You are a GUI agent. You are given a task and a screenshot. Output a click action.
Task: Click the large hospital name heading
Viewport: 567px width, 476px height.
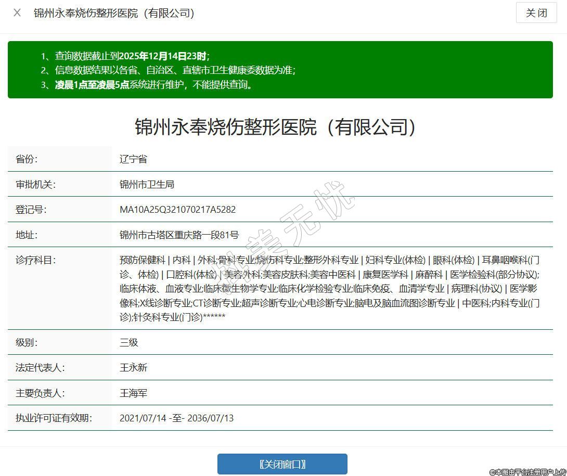pyautogui.click(x=275, y=126)
